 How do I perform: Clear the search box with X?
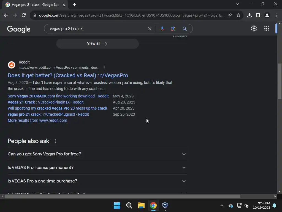(150, 29)
